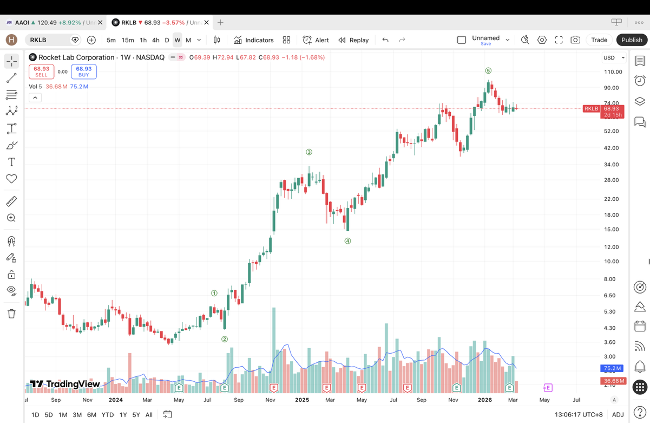Toggle ADJ adjusted data setting
This screenshot has height=423, width=650.
click(618, 414)
